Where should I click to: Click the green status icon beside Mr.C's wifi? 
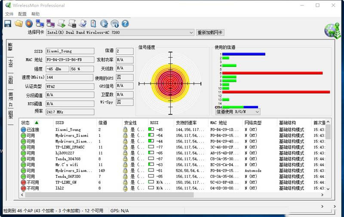(x=23, y=165)
